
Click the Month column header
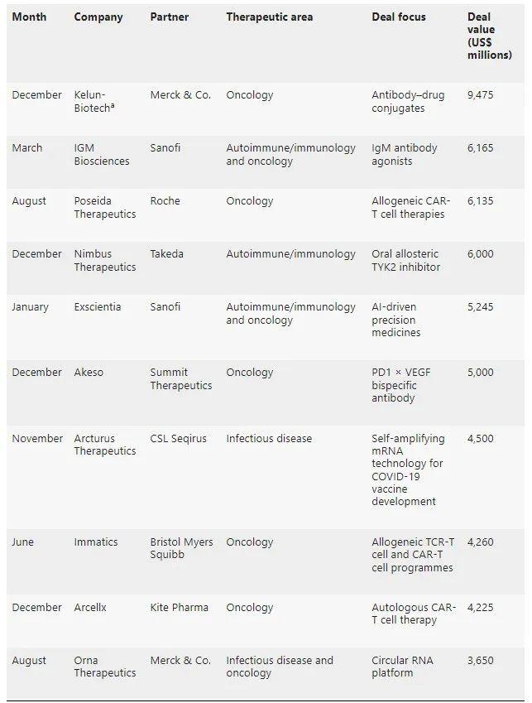(x=29, y=17)
